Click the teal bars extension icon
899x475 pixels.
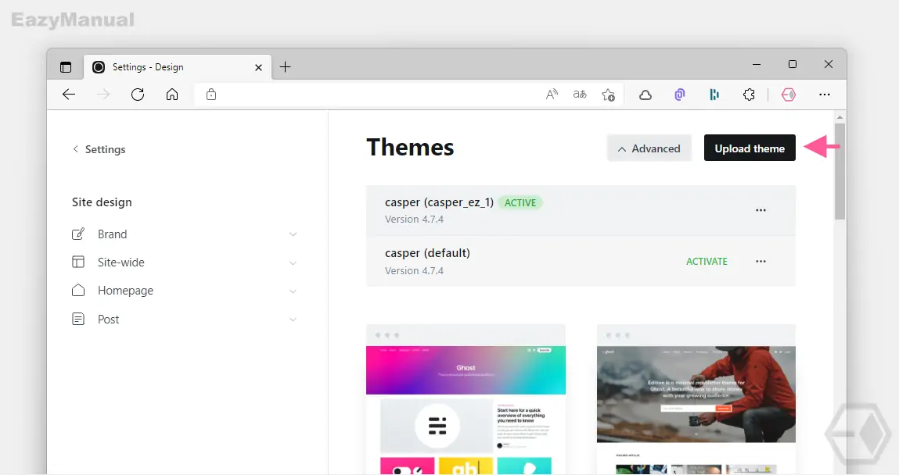coord(714,95)
